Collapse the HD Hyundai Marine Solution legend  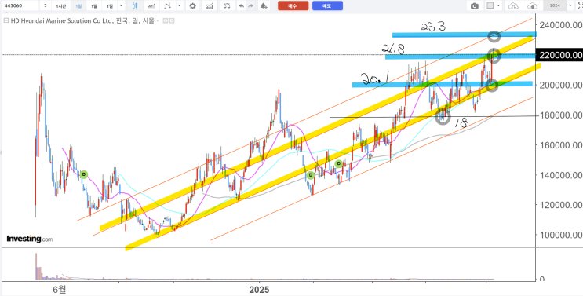pyautogui.click(x=5, y=21)
